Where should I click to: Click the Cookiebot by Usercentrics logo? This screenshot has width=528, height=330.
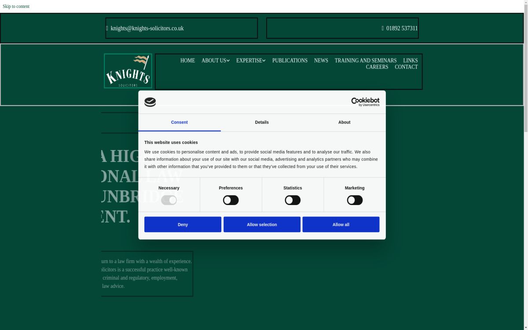365,101
